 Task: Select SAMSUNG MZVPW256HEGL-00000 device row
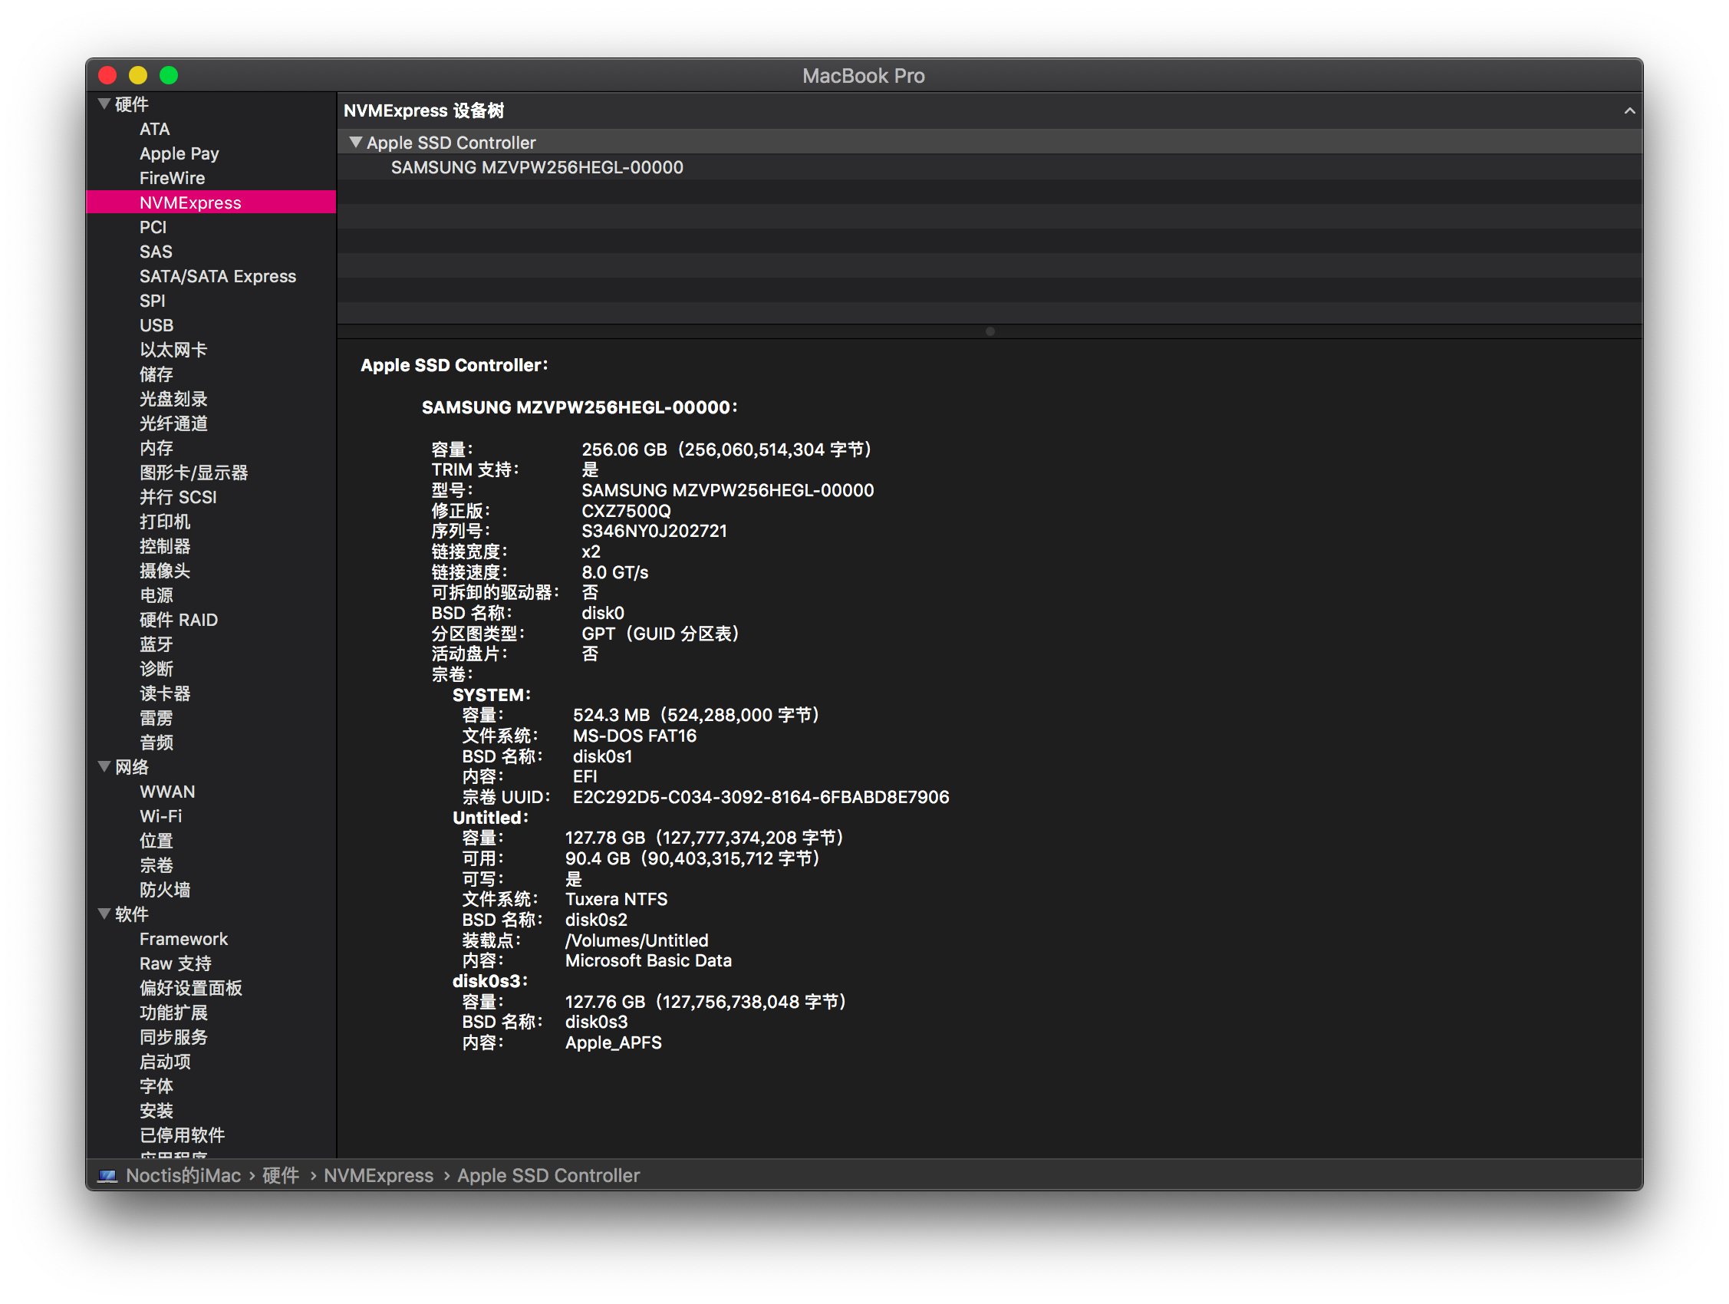click(x=536, y=167)
